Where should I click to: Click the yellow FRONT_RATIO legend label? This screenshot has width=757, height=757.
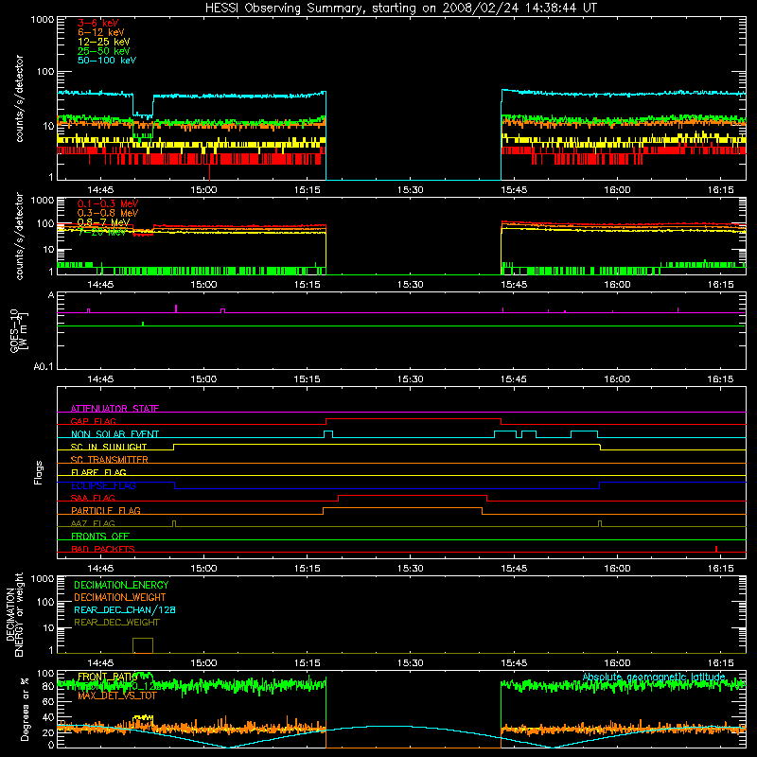point(107,677)
